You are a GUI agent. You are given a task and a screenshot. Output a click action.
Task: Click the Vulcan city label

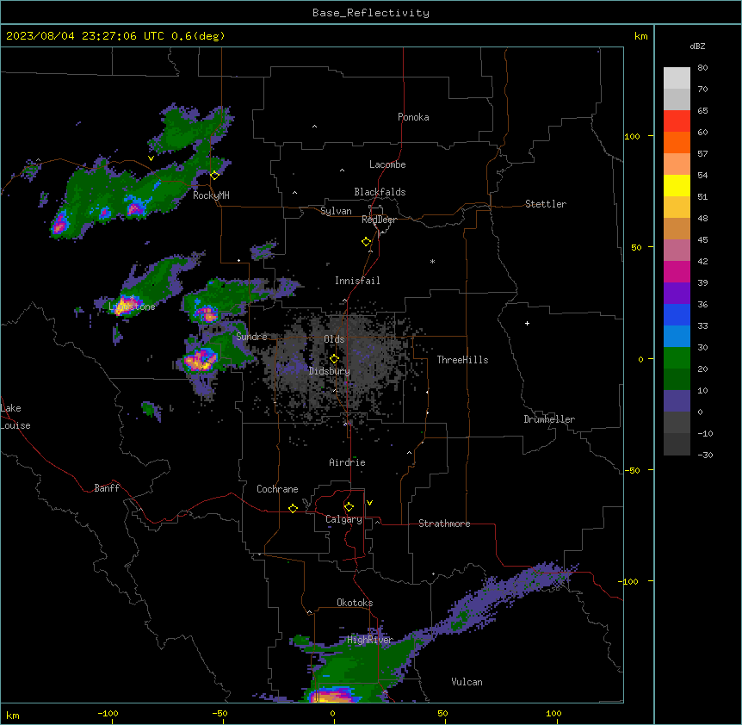(467, 682)
